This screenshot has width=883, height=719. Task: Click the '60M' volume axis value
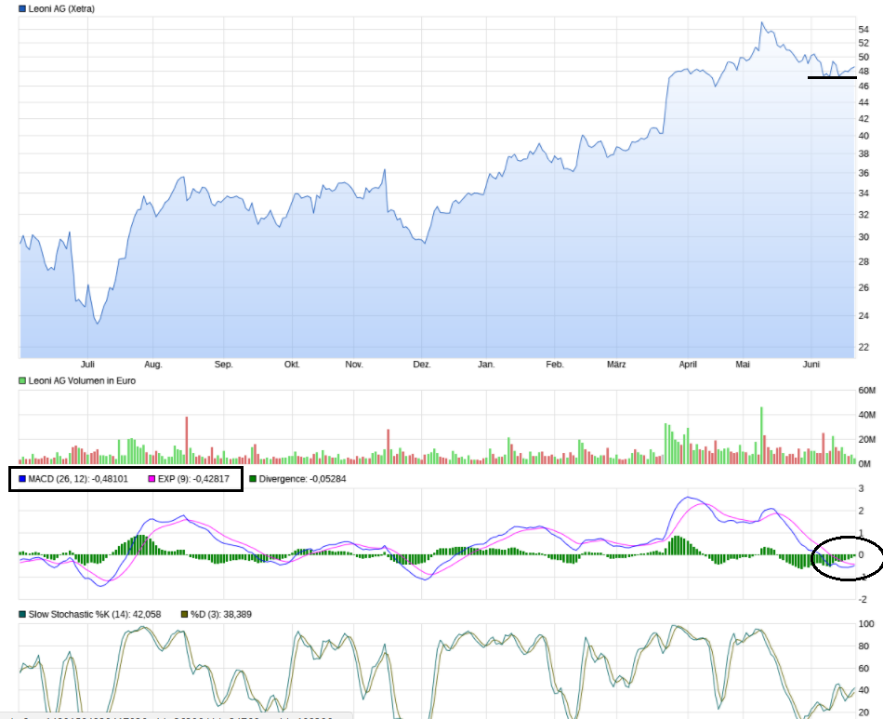click(x=866, y=391)
